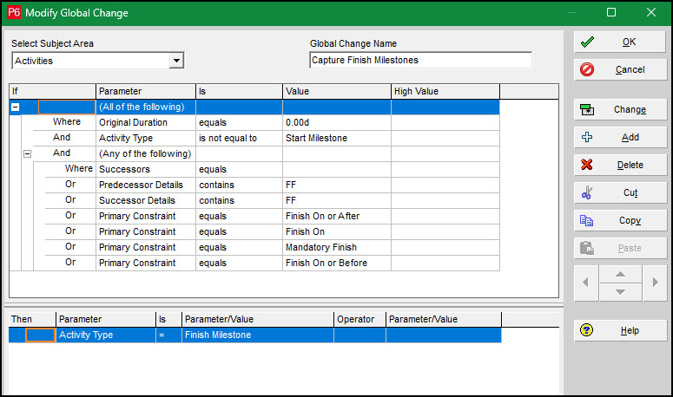Collapse the (All of the following) group
Screen dimensions: 673x397
15,107
